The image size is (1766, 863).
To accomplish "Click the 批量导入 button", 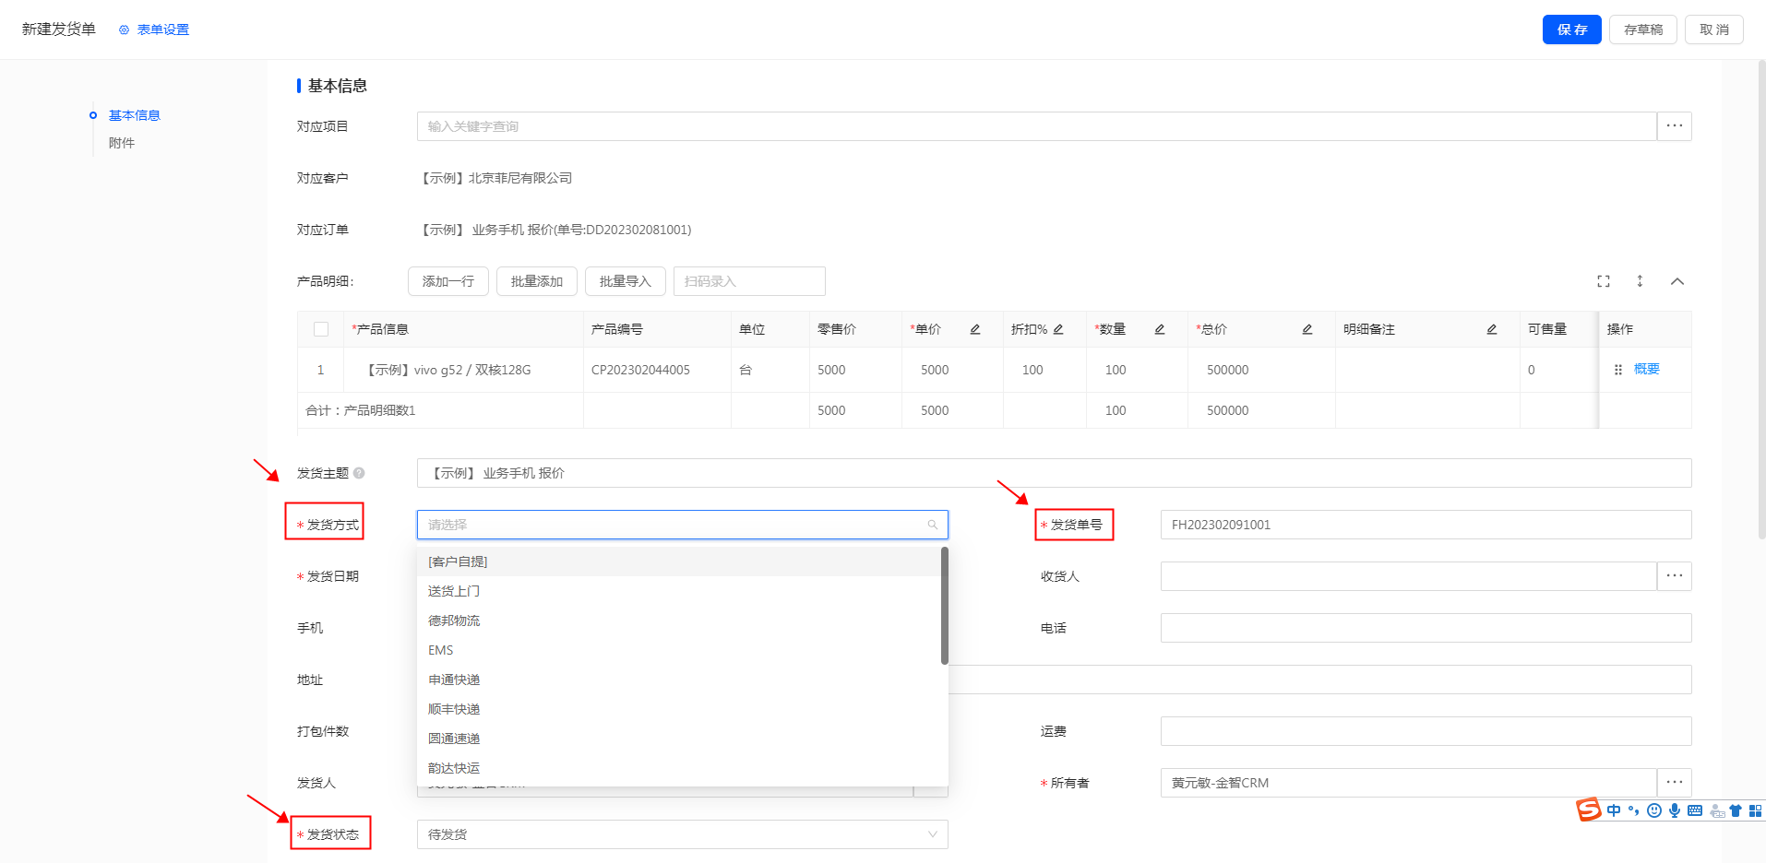I will tap(626, 281).
